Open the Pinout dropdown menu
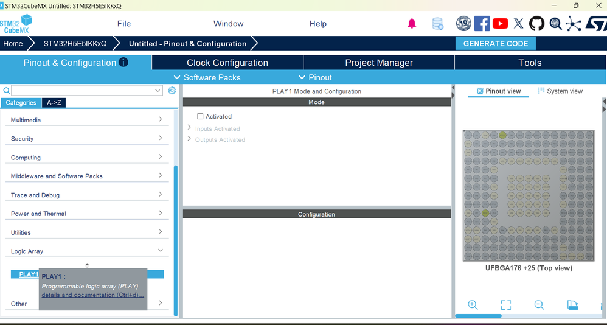Image resolution: width=607 pixels, height=325 pixels. [316, 77]
